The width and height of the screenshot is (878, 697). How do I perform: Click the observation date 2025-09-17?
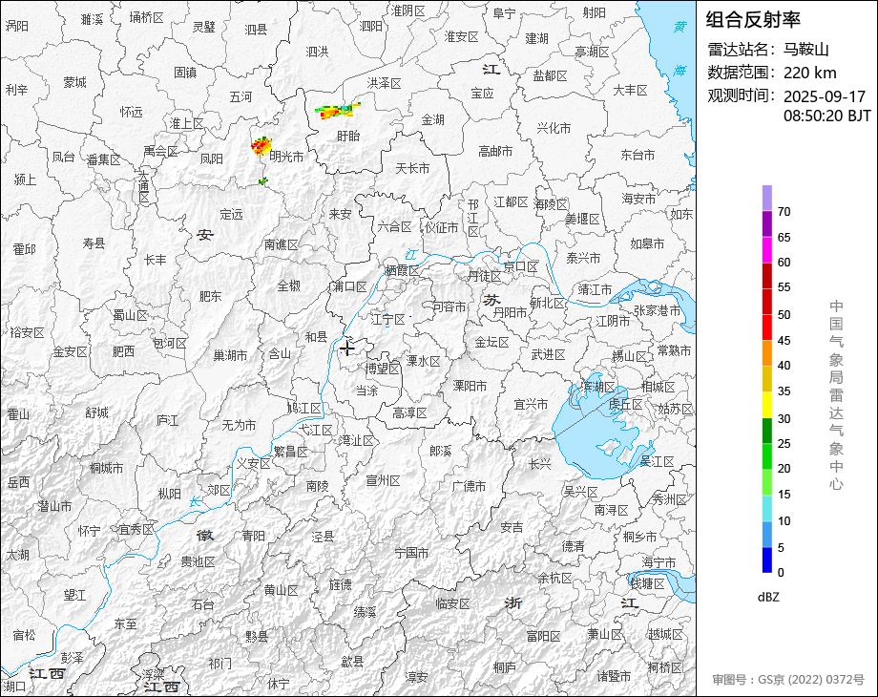(x=825, y=96)
